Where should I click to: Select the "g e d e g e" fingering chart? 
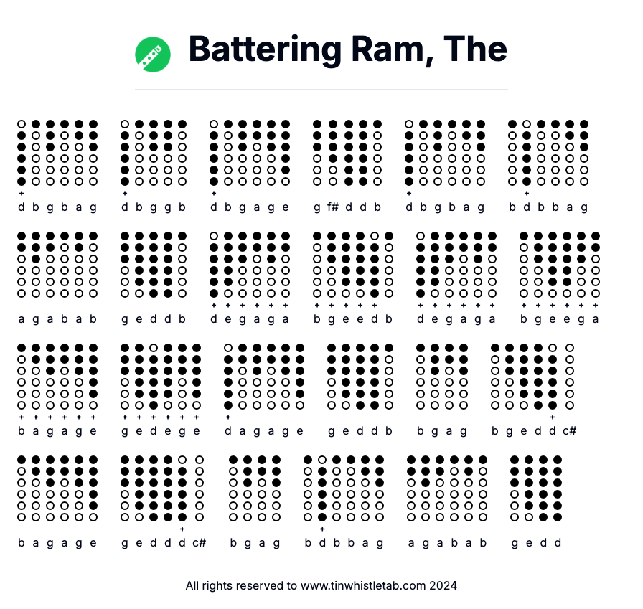[161, 377]
